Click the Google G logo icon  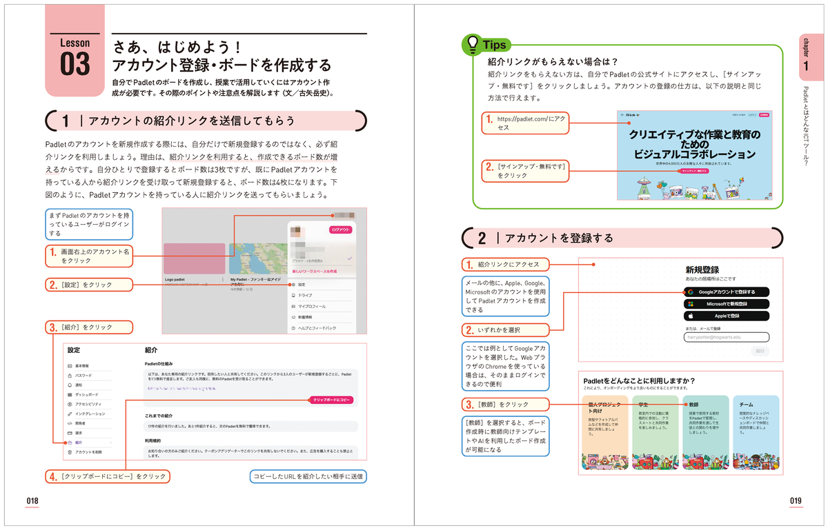pos(691,292)
